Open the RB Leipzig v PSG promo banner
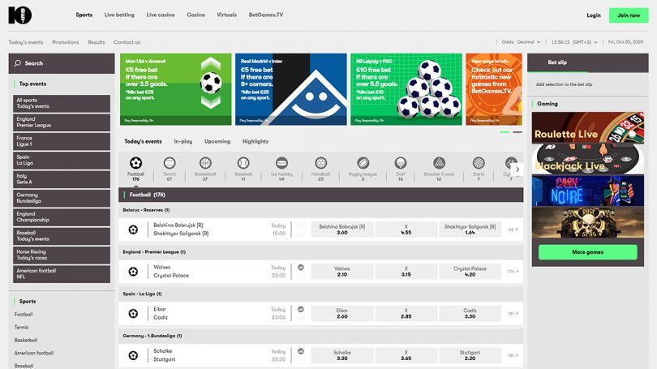 (406, 89)
